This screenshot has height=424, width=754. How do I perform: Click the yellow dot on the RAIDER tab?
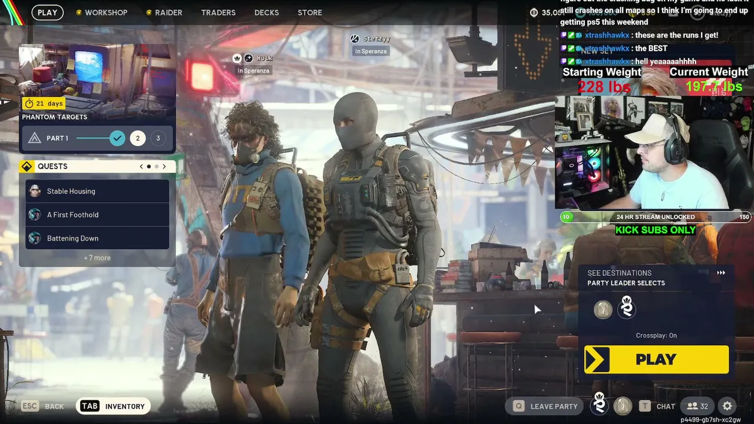149,12
